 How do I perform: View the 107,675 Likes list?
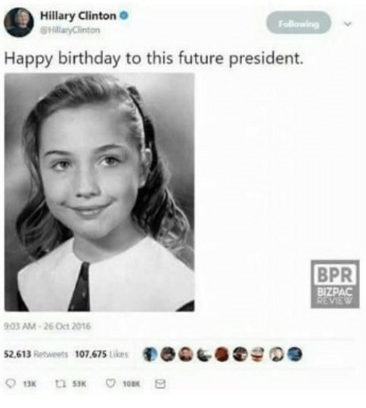pyautogui.click(x=102, y=354)
